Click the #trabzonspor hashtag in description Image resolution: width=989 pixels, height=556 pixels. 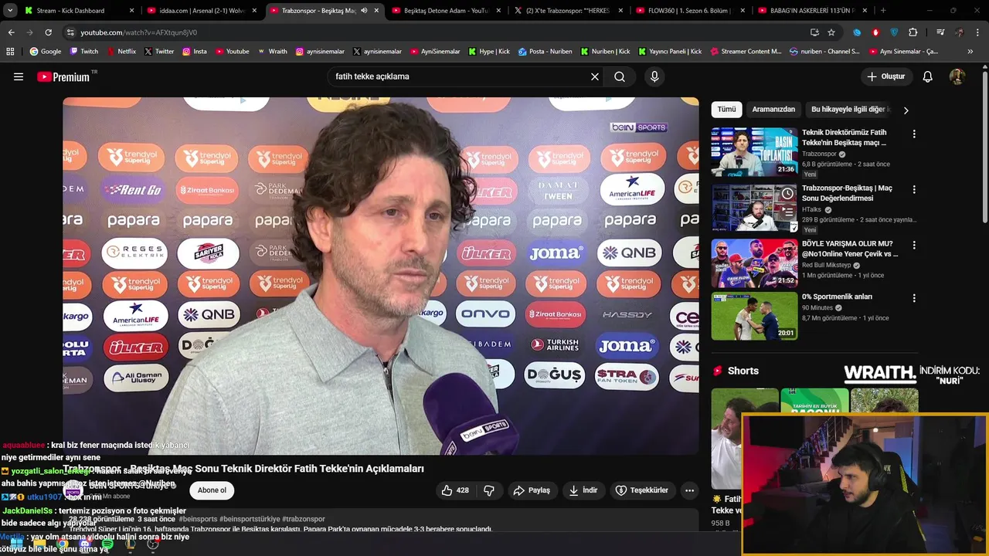point(304,519)
